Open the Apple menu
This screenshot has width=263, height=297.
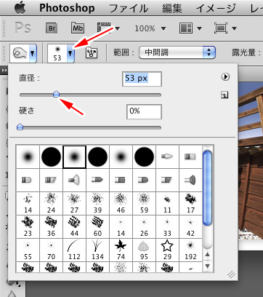click(20, 8)
